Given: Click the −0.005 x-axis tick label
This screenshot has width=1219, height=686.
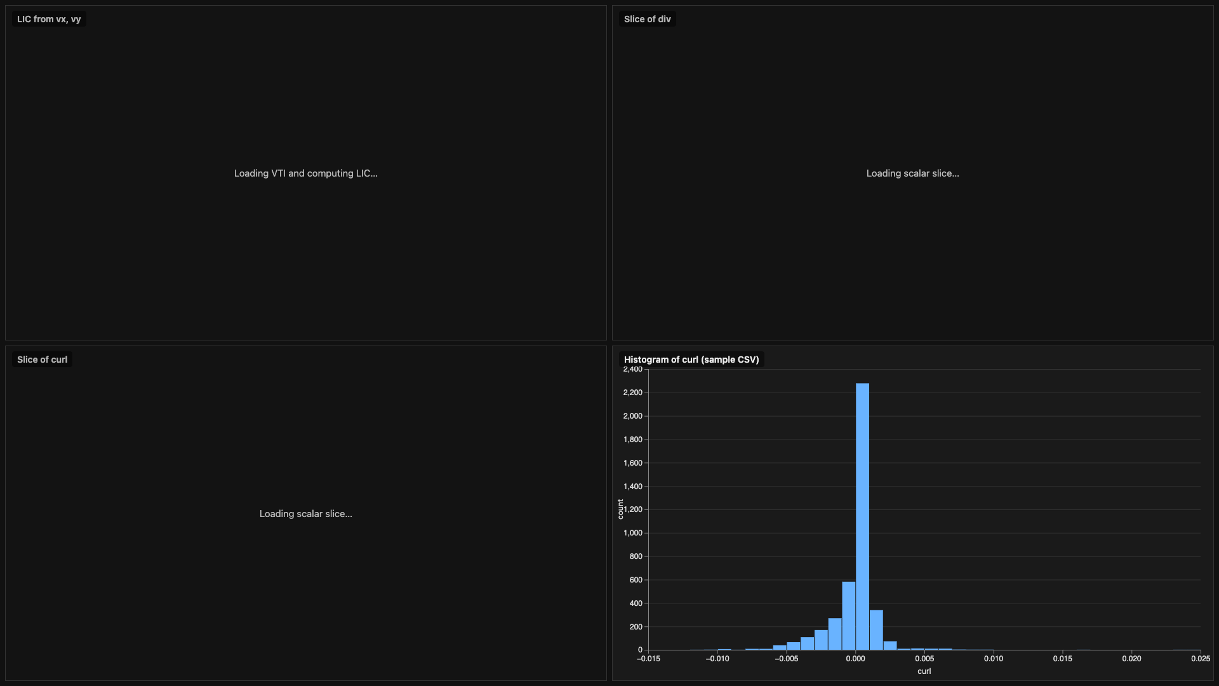Looking at the screenshot, I should (786, 659).
